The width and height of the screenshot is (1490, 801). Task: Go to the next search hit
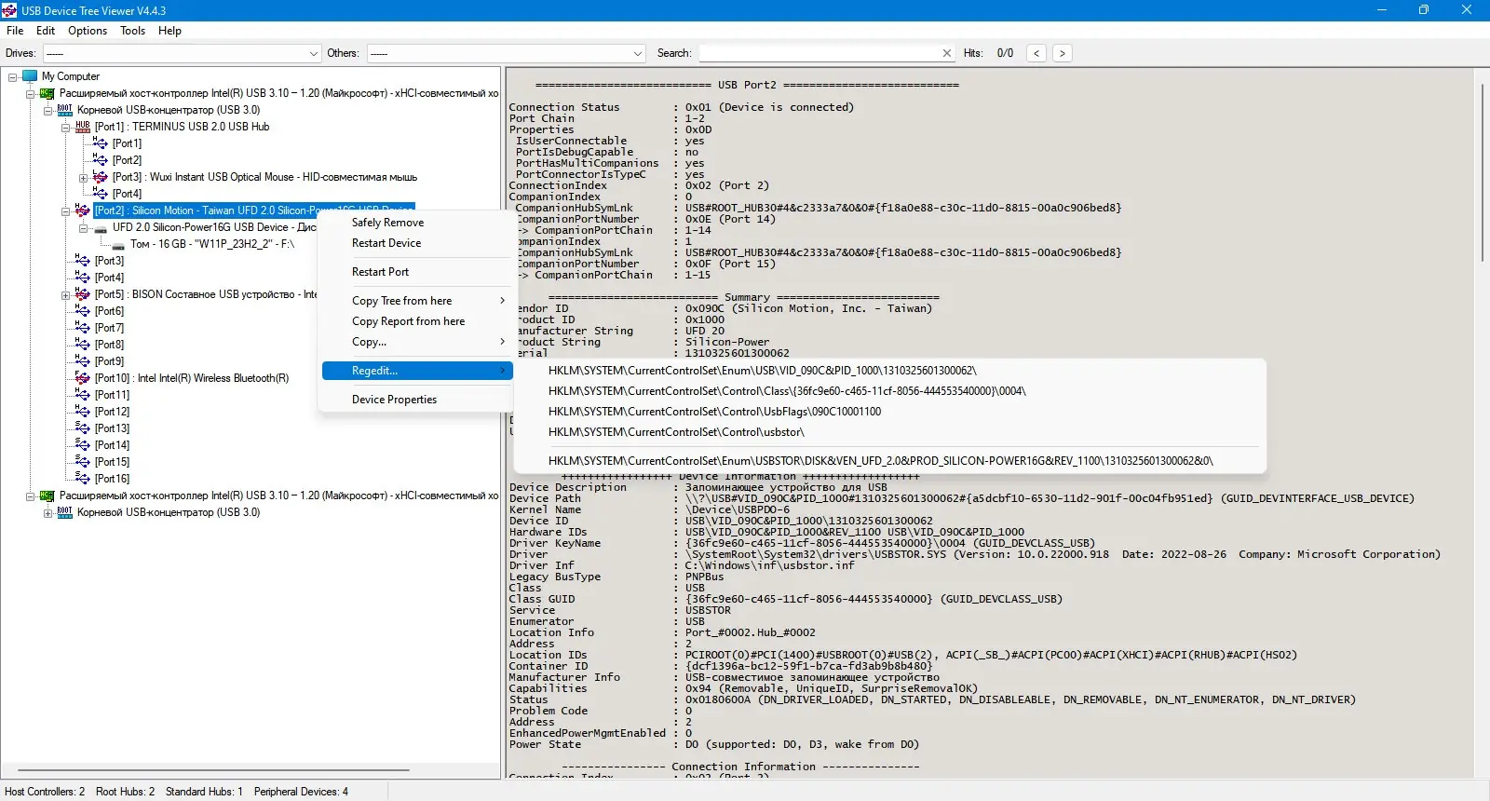(1062, 53)
